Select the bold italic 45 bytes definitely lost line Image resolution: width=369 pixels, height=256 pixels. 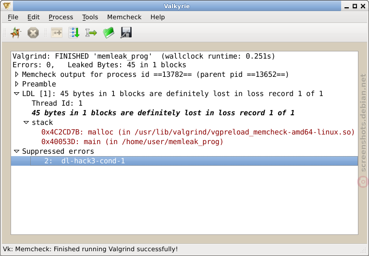(163, 113)
